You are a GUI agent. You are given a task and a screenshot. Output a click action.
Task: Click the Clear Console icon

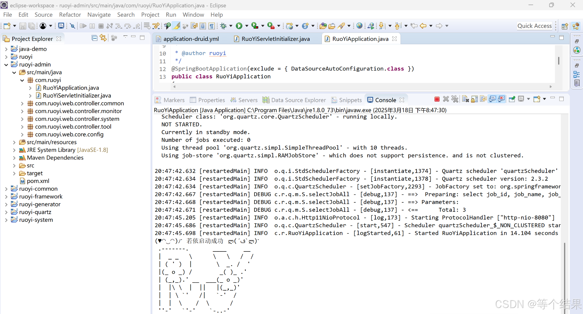pos(465,99)
